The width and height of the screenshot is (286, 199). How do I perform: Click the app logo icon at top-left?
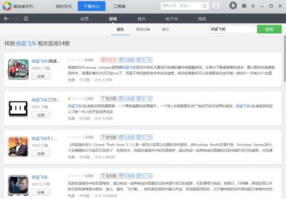pos(7,6)
